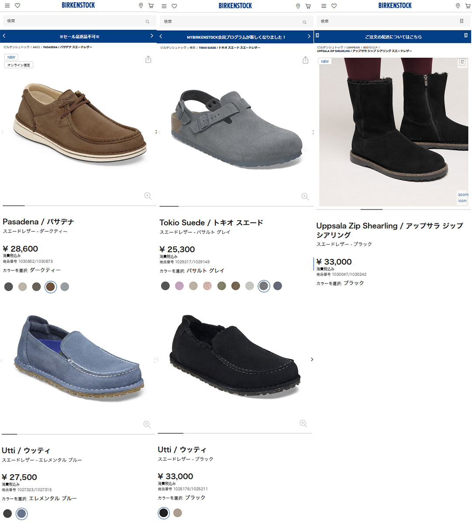Toggle the wishlist heart in right panel header
The width and height of the screenshot is (472, 524).
click(x=334, y=6)
